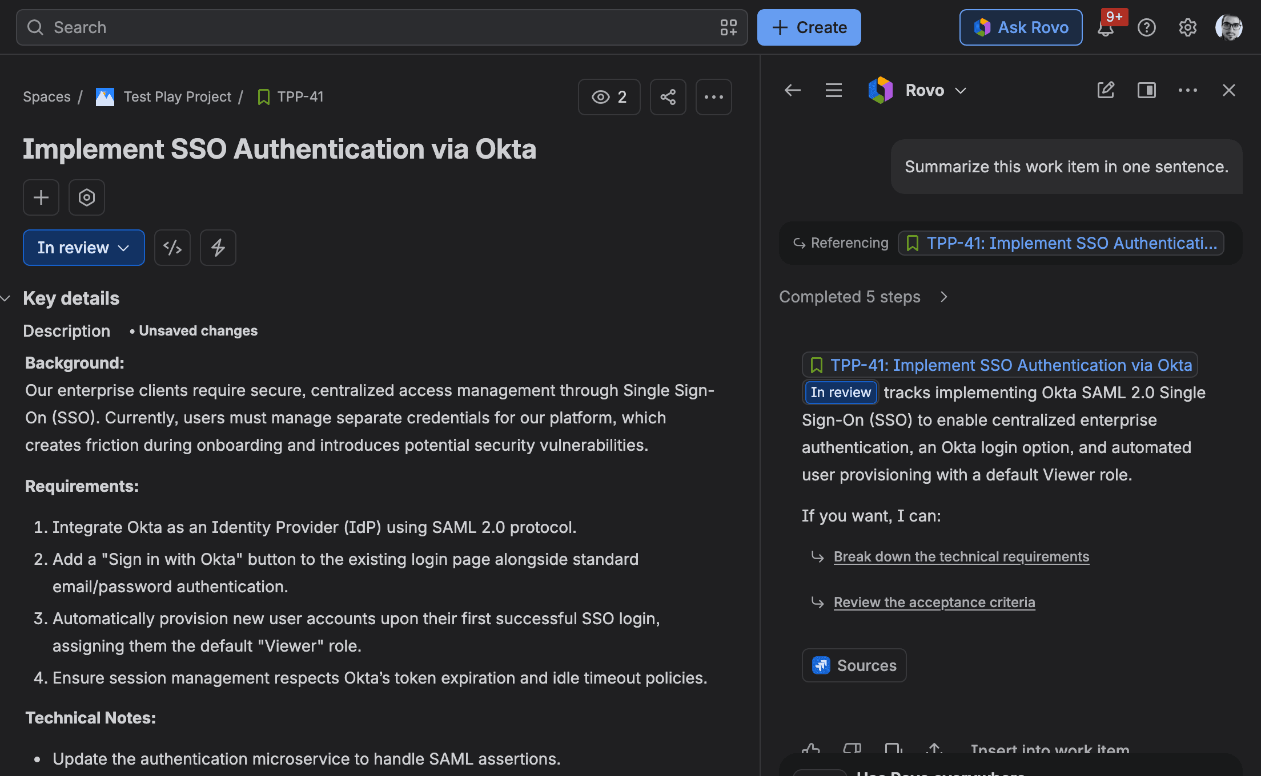This screenshot has height=776, width=1261.
Task: Click the plus add button under title
Action: pos(41,197)
